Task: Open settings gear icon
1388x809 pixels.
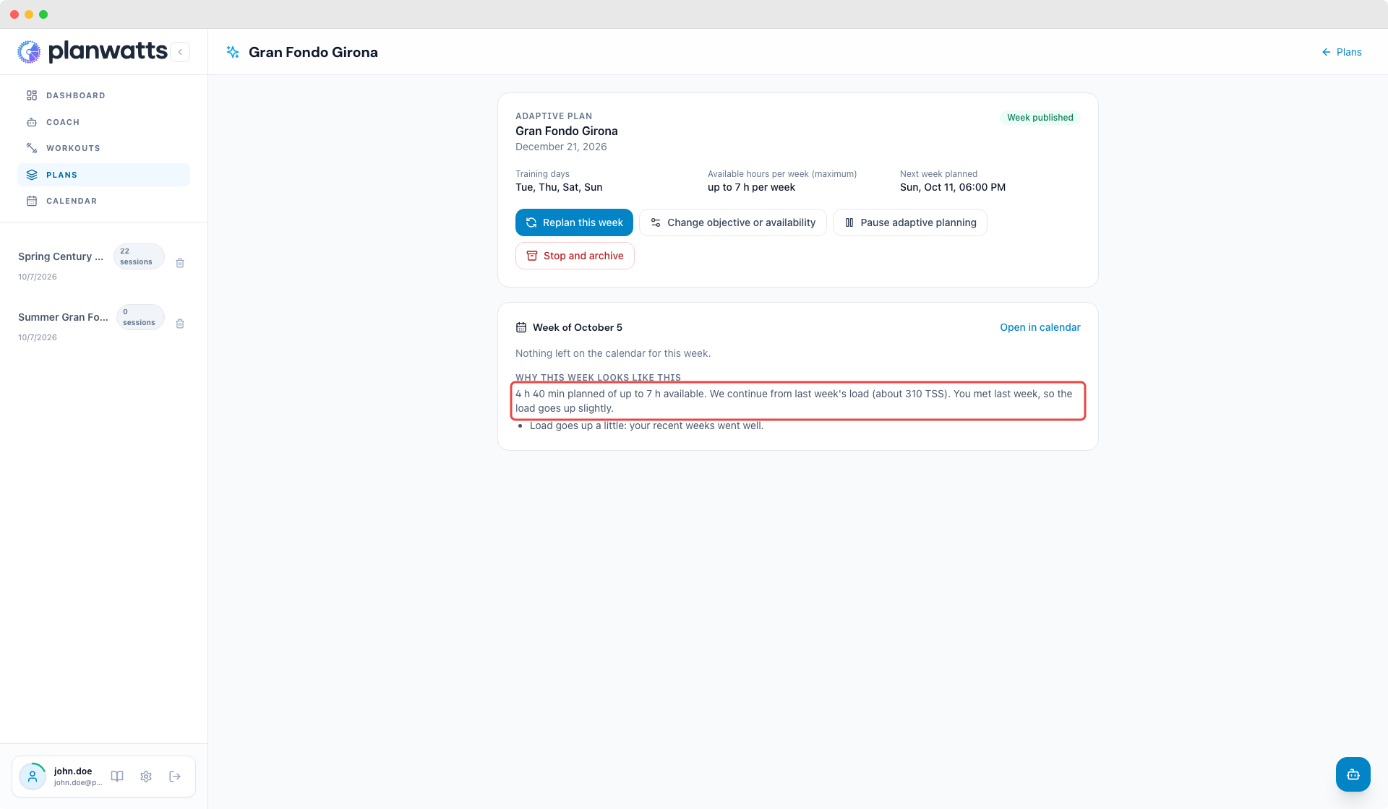Action: point(146,776)
